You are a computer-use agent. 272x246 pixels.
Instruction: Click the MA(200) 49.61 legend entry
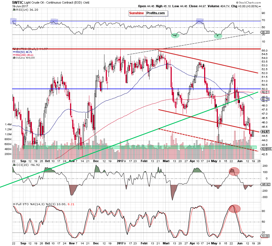(24, 55)
